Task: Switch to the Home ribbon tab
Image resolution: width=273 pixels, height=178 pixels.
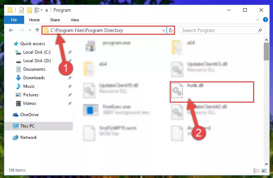Action: point(34,20)
